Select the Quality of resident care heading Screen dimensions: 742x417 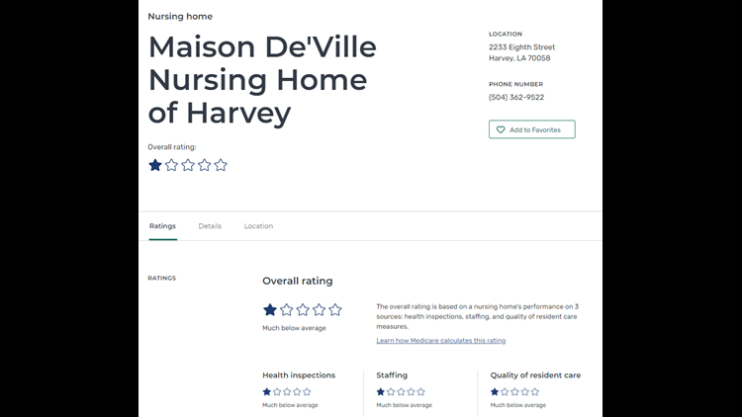pos(535,375)
